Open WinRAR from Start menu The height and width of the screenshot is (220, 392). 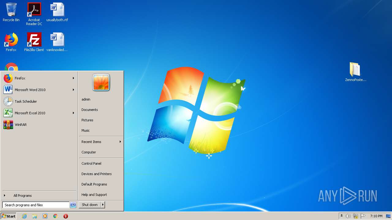(x=39, y=125)
